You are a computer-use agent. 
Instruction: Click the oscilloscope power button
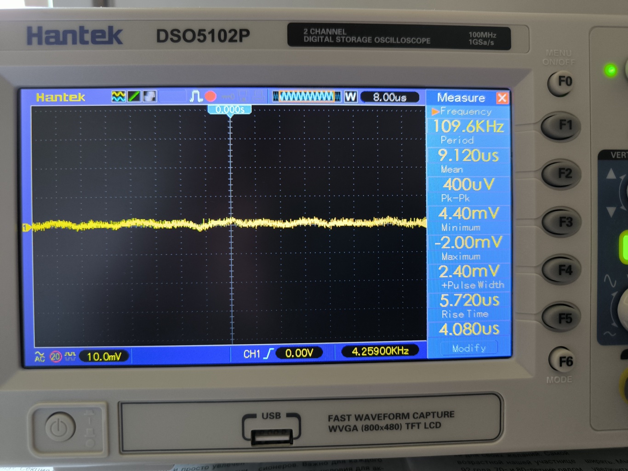(x=60, y=428)
